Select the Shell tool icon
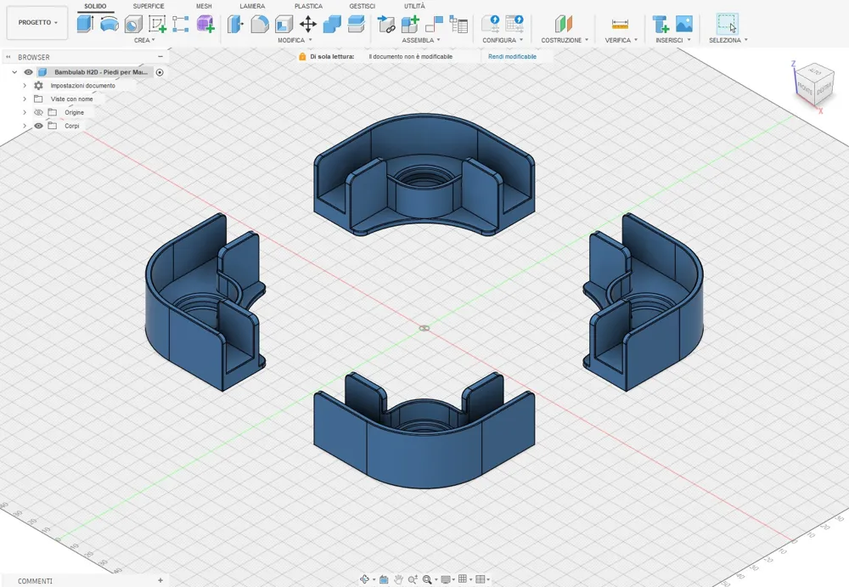This screenshot has width=849, height=587. 284,24
